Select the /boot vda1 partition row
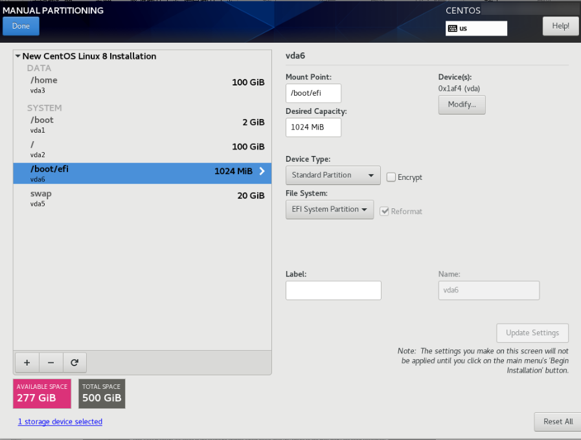Viewport: 581px width, 440px height. tap(142, 124)
